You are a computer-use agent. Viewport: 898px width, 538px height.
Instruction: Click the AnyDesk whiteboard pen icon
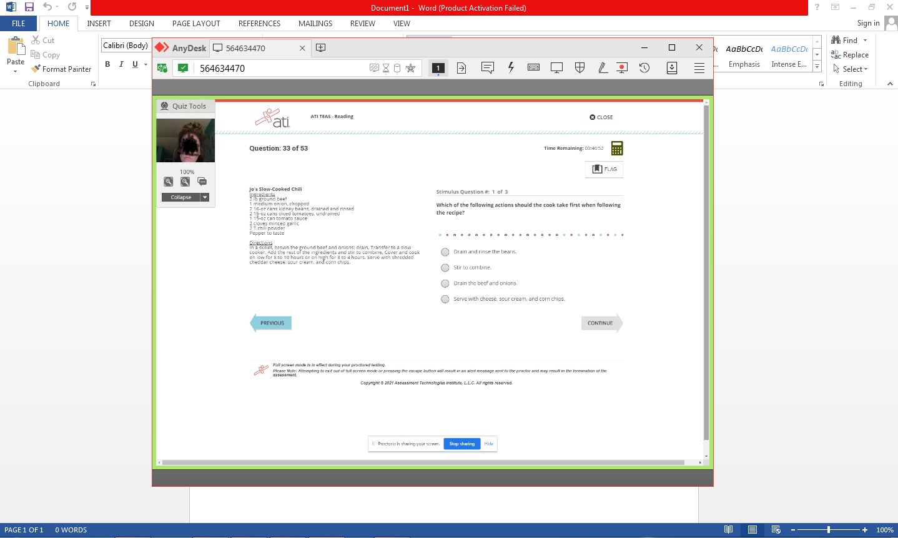click(603, 68)
